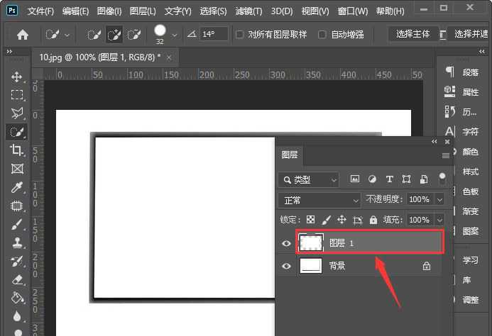Open the 类型 layer filter dropdown
Screen dimensions: 492x336
click(x=310, y=180)
